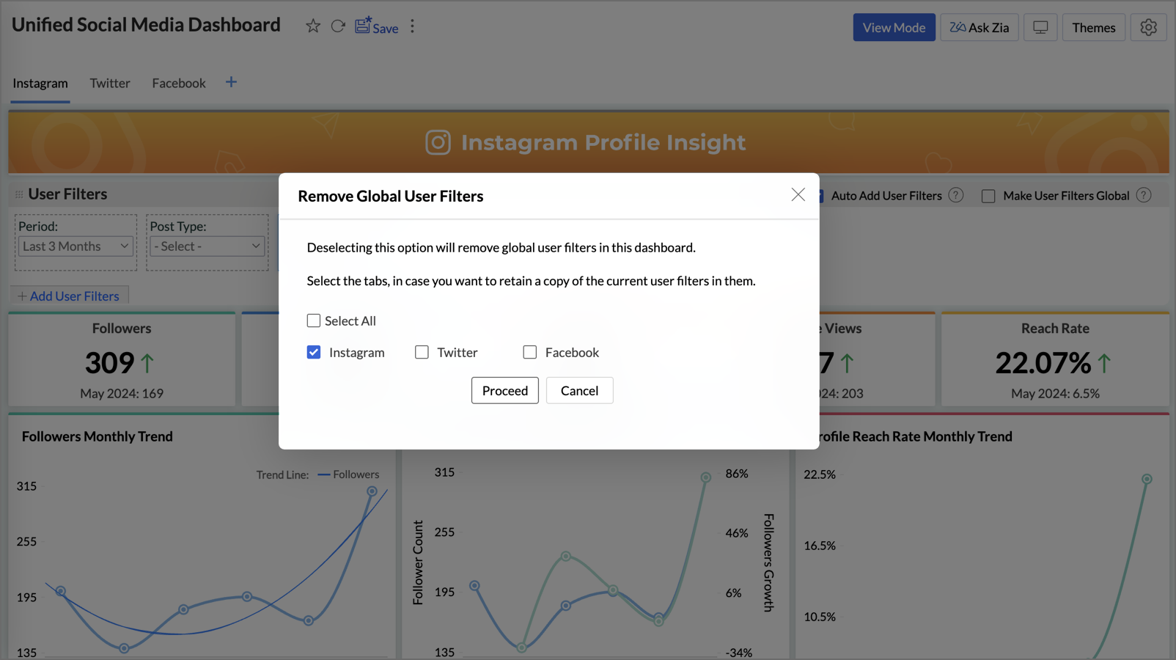Image resolution: width=1176 pixels, height=660 pixels.
Task: Grab the User Filters drag handle icon
Action: (x=19, y=194)
